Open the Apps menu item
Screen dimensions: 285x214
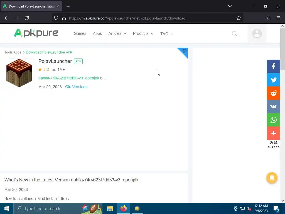coord(97,34)
